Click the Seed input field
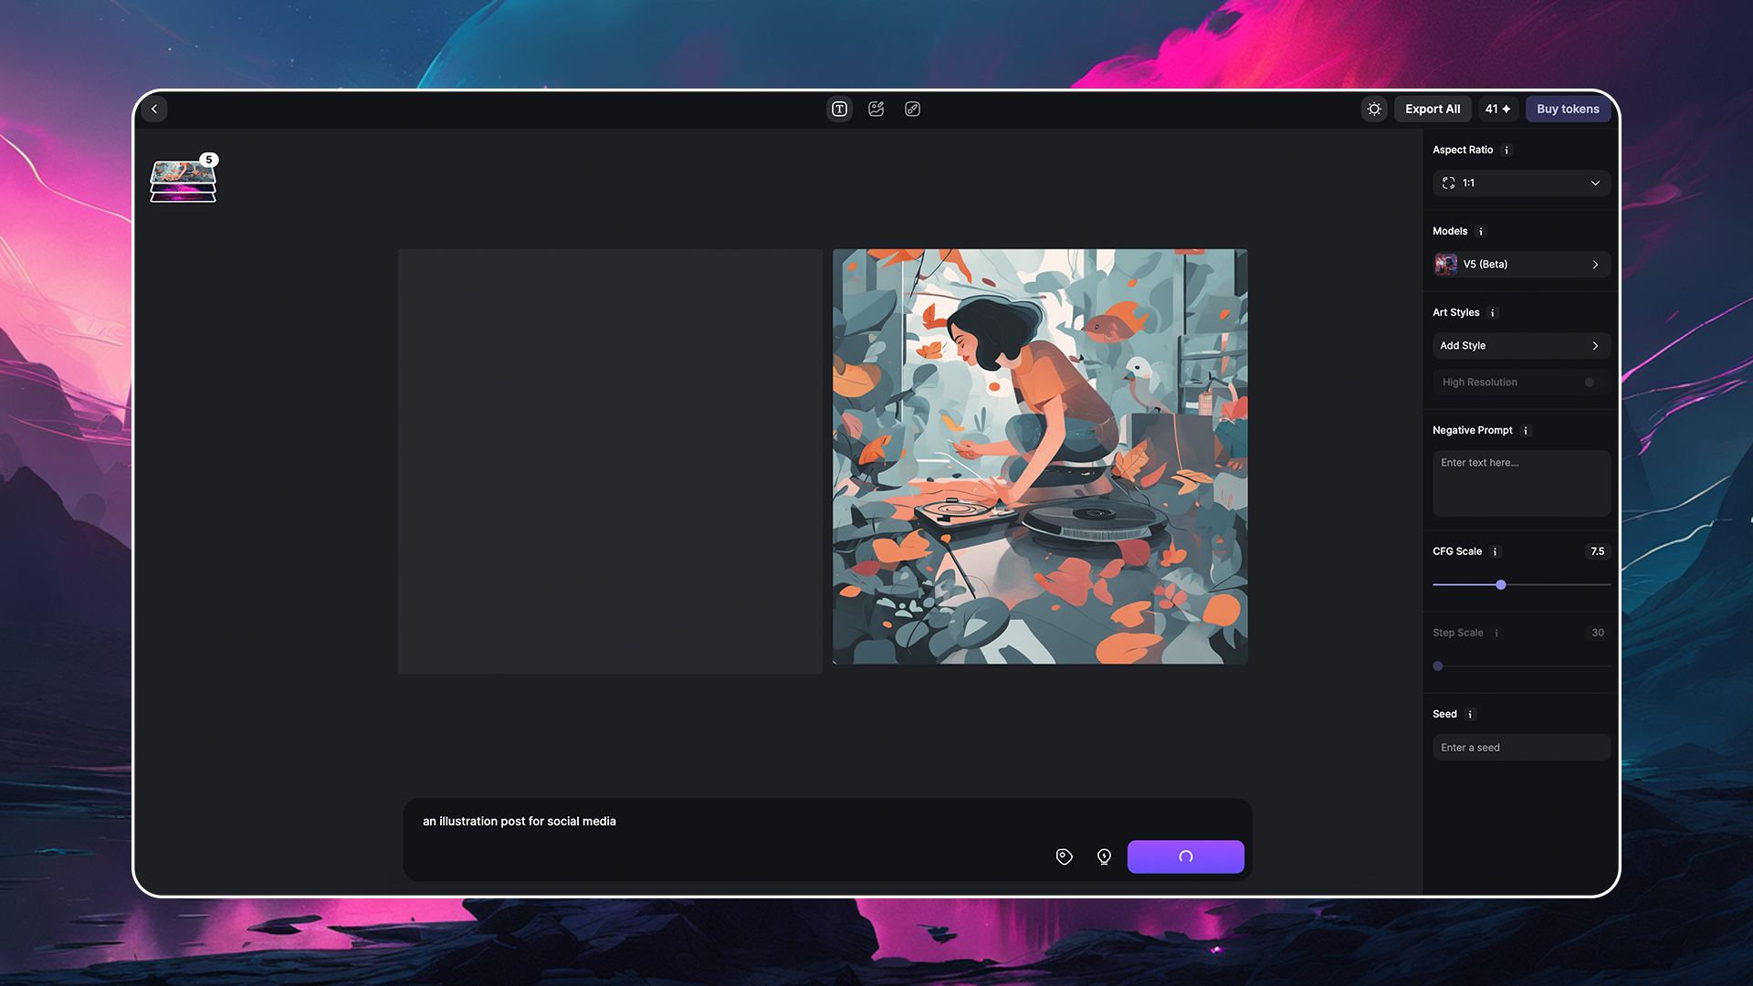The image size is (1753, 986). 1520,747
